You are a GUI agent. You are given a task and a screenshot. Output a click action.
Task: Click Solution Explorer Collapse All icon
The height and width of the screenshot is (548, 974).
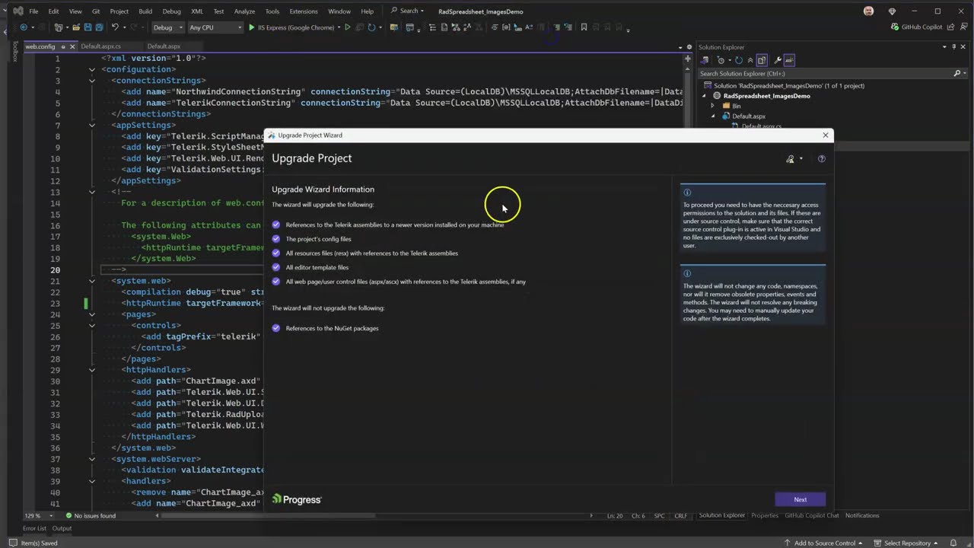pos(750,60)
